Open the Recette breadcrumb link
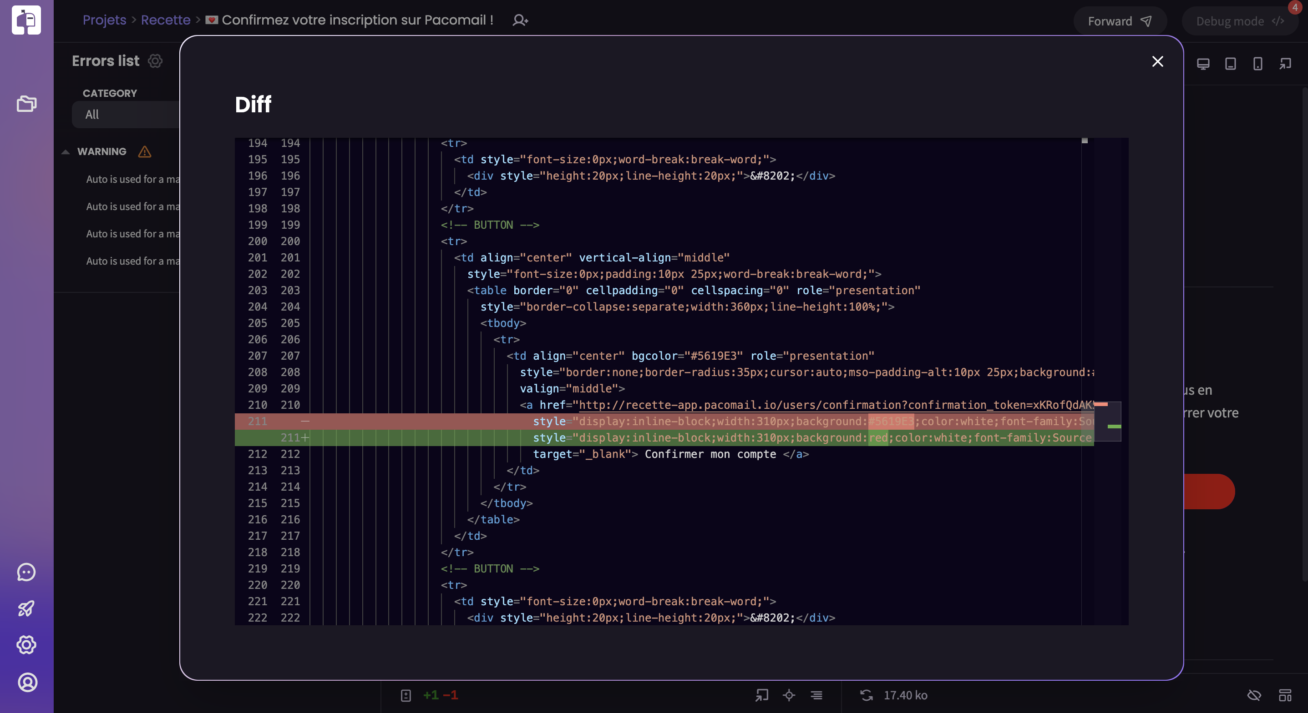This screenshot has height=713, width=1308. pos(166,20)
